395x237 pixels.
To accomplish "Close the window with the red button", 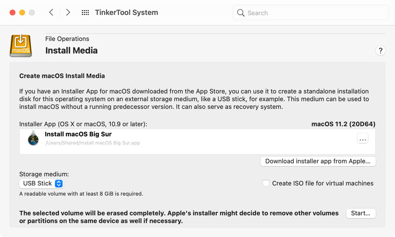I will coord(13,13).
